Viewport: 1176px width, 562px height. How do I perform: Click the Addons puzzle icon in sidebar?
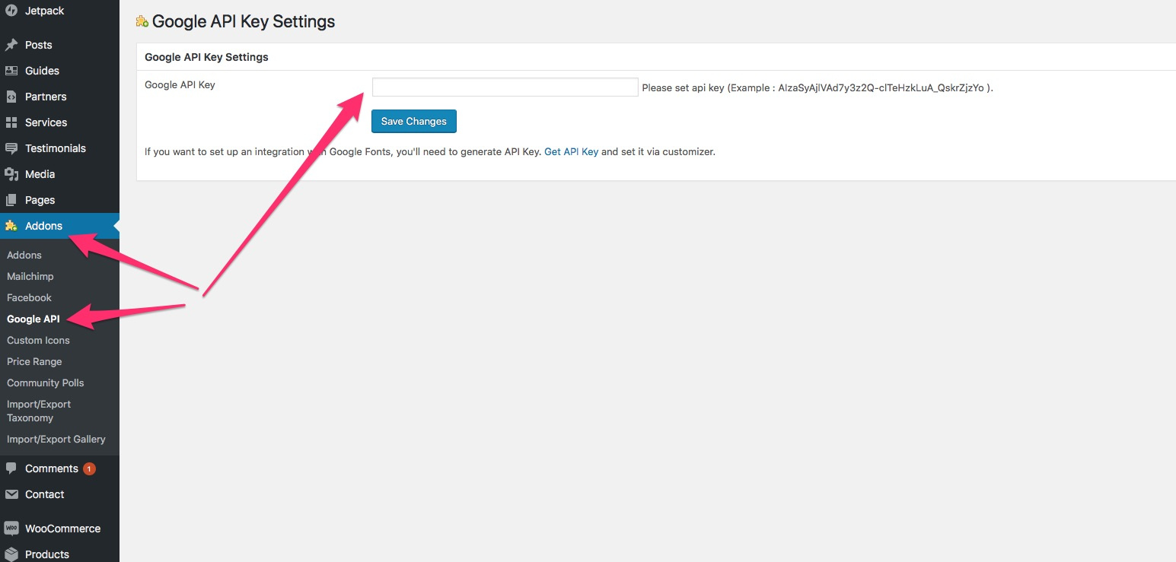point(11,226)
